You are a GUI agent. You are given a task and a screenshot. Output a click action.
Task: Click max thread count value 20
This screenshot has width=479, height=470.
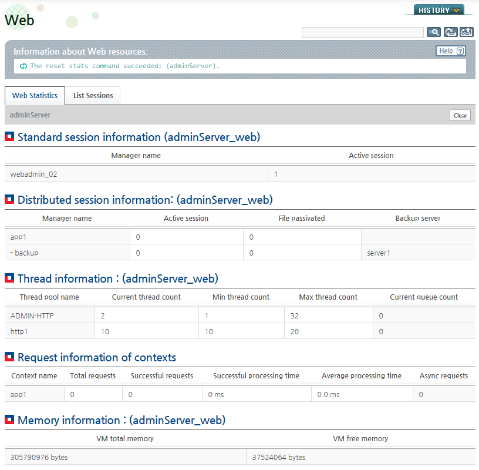pos(295,332)
